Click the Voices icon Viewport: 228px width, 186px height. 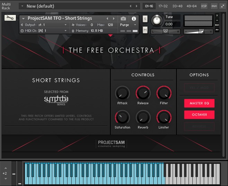[x=73, y=25]
